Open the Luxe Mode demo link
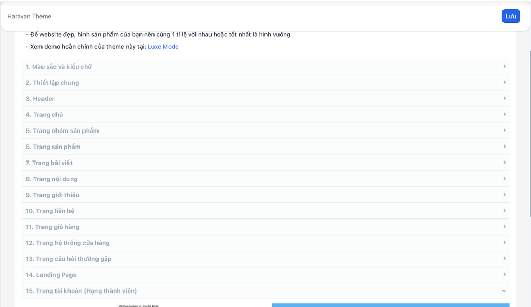The height and width of the screenshot is (307, 531). pyautogui.click(x=163, y=47)
